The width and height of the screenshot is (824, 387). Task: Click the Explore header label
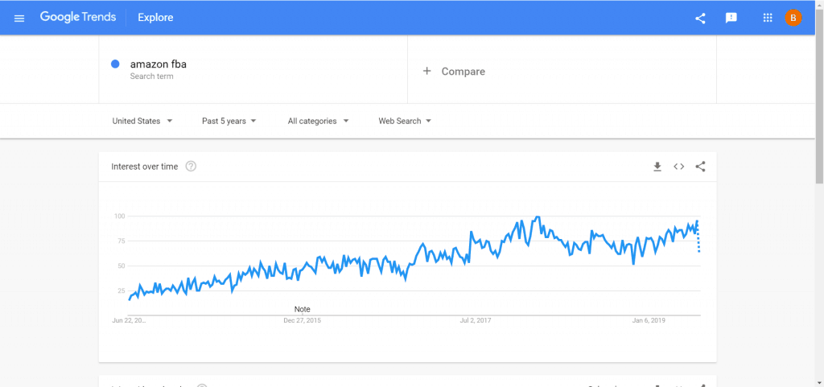tap(155, 18)
